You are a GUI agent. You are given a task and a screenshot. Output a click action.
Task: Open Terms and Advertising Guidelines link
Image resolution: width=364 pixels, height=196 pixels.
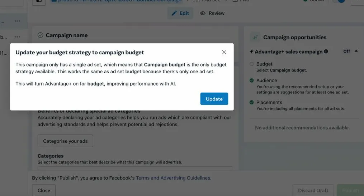pyautogui.click(x=173, y=178)
